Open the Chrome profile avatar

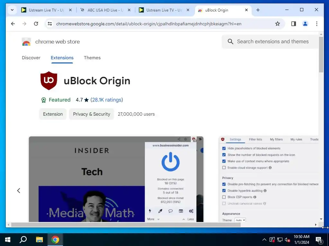pyautogui.click(x=305, y=24)
